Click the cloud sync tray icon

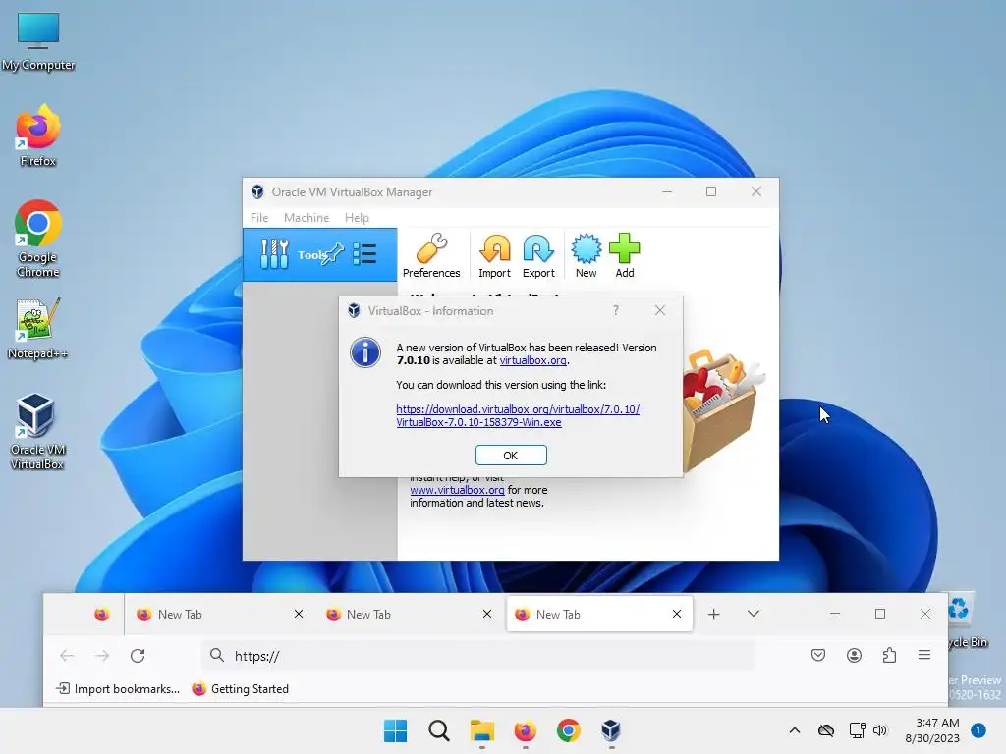pos(826,730)
